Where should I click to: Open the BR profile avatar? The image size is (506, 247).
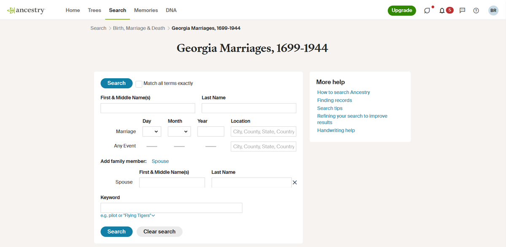click(493, 10)
